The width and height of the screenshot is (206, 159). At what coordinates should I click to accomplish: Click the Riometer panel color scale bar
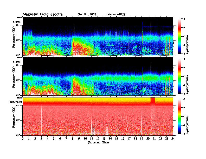tap(179, 116)
